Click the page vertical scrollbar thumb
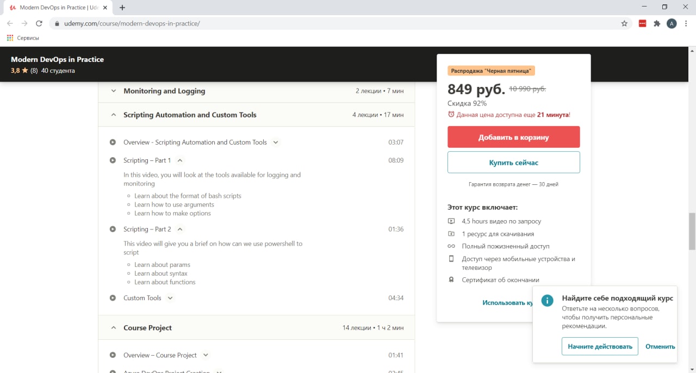696x373 pixels. click(692, 231)
